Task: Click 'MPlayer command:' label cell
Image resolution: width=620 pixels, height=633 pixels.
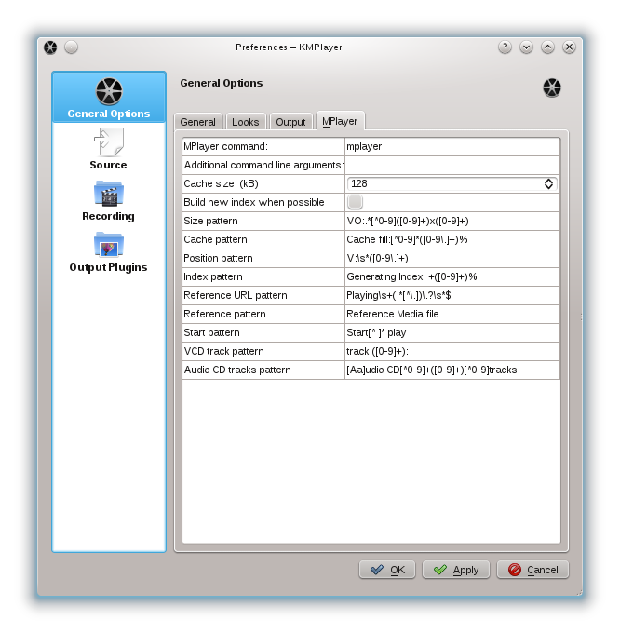Action: click(263, 146)
